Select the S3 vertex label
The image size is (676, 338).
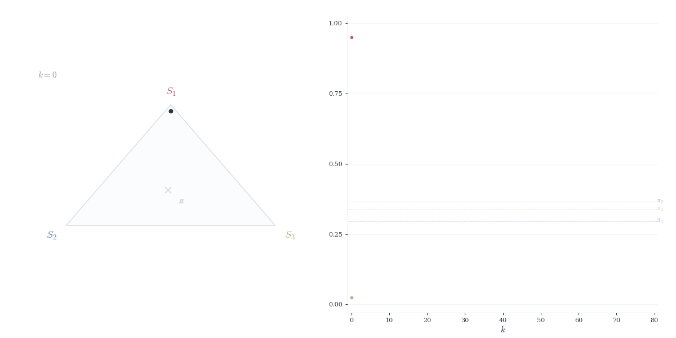[x=290, y=235]
